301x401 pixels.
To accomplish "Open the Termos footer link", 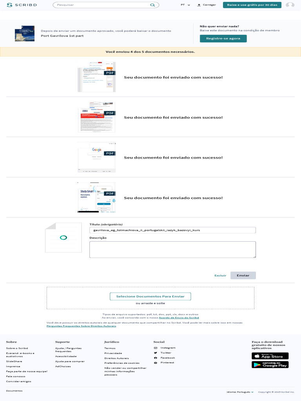I will click(x=110, y=348).
